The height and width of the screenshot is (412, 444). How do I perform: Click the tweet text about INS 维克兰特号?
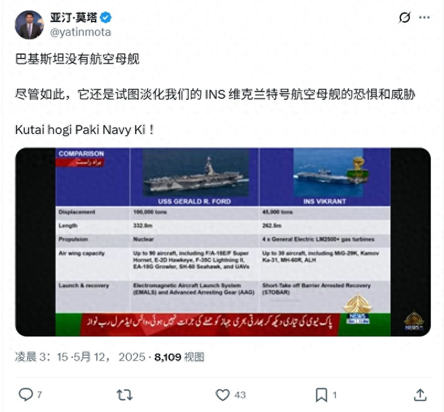(215, 94)
